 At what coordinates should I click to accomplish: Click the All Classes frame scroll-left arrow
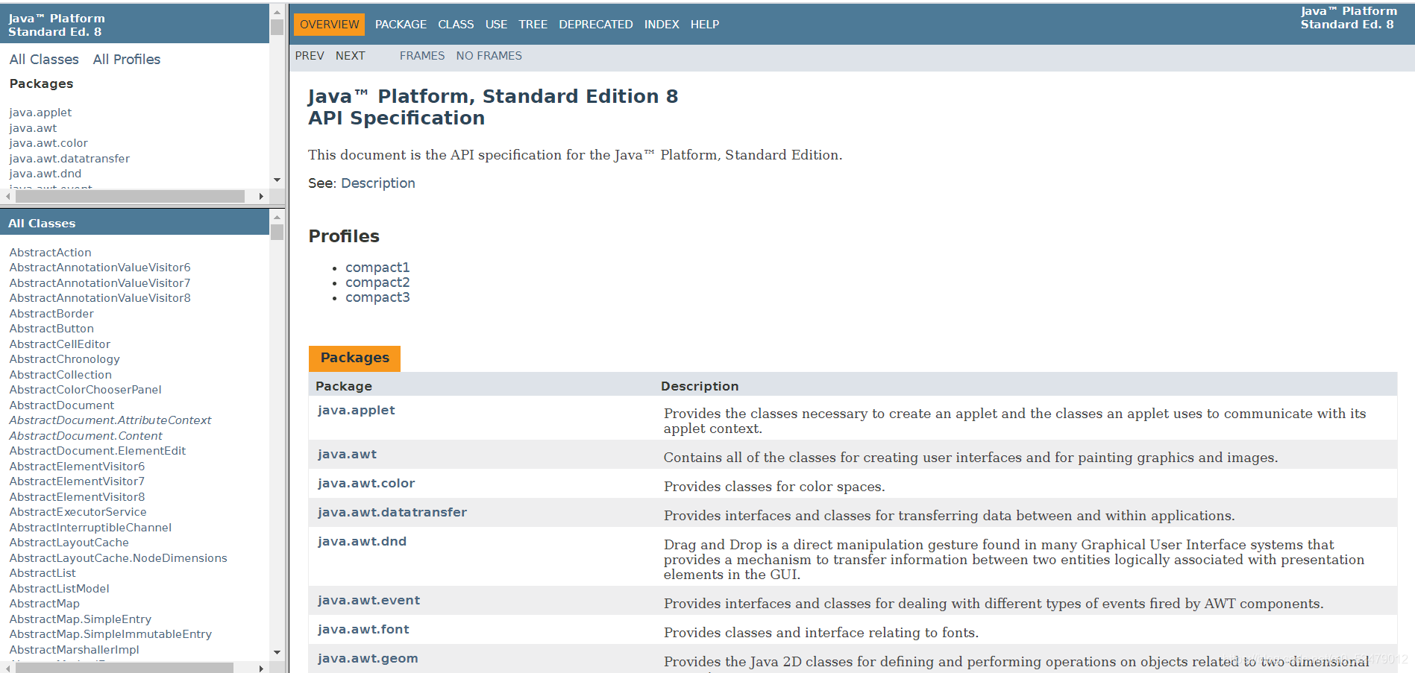[x=7, y=669]
